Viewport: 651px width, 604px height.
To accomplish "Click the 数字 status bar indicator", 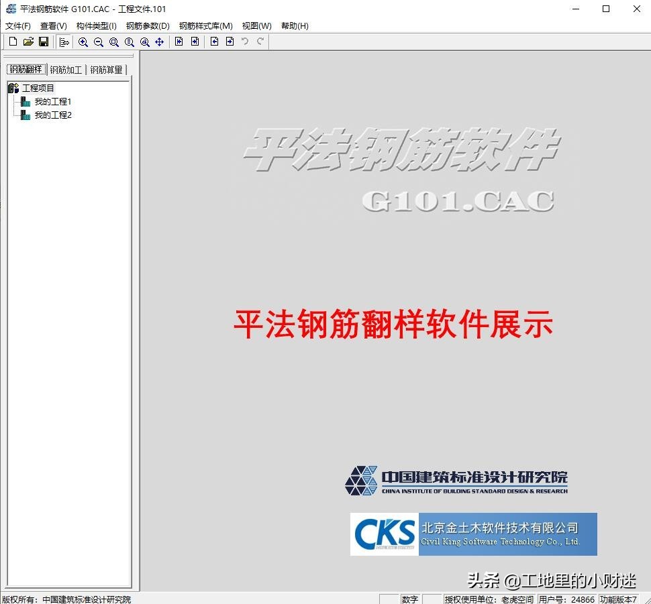I will tap(409, 599).
